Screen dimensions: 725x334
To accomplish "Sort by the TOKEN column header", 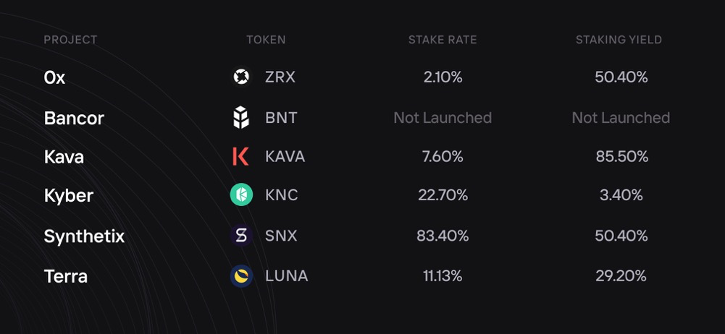I will [266, 40].
